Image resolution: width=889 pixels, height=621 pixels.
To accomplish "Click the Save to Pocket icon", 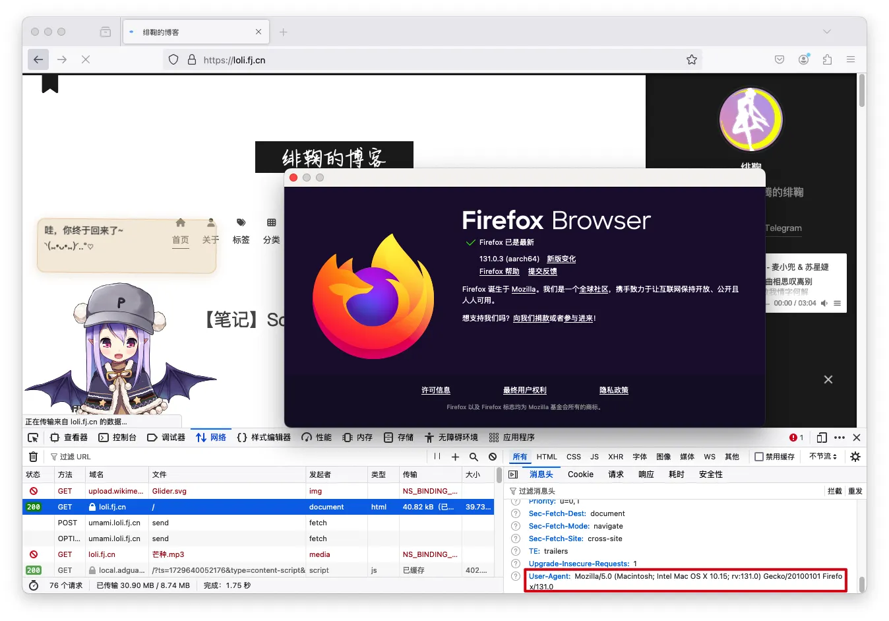I will point(780,59).
